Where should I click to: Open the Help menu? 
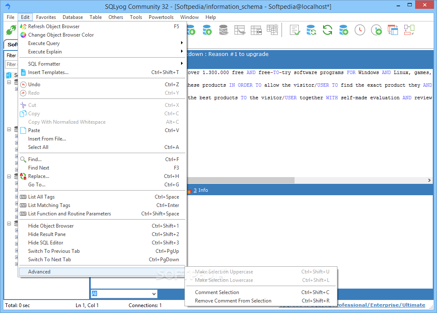(x=211, y=17)
